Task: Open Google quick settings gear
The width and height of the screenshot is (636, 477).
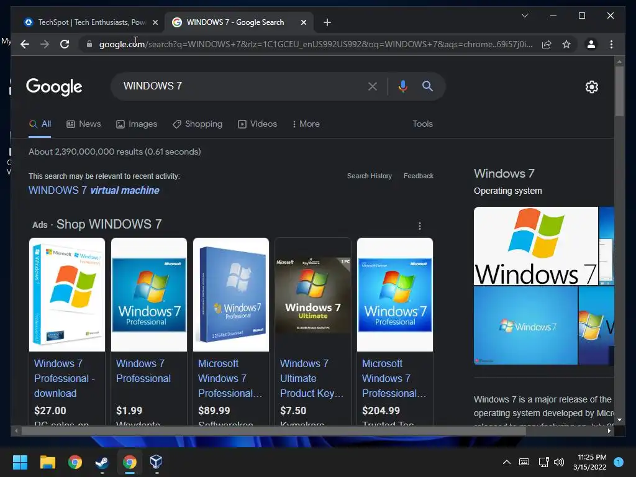Action: (592, 87)
